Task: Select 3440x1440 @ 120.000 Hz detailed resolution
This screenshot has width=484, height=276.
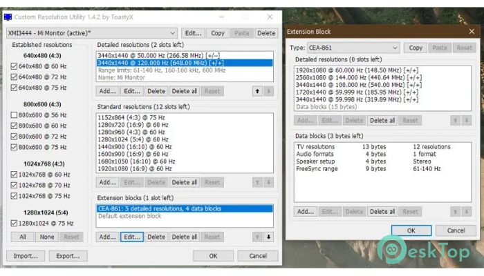Action: (185, 63)
